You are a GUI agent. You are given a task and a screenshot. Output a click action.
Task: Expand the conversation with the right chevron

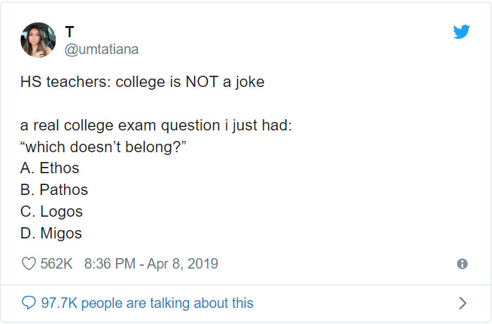pyautogui.click(x=462, y=303)
